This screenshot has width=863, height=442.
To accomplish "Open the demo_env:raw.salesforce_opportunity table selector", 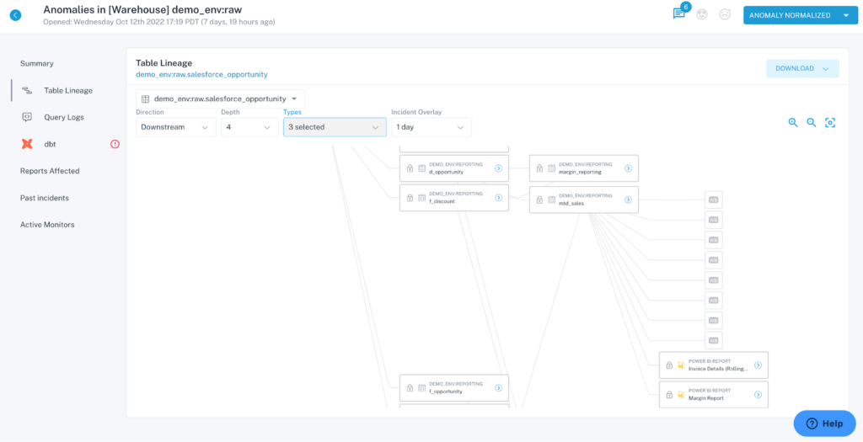I will pyautogui.click(x=220, y=99).
